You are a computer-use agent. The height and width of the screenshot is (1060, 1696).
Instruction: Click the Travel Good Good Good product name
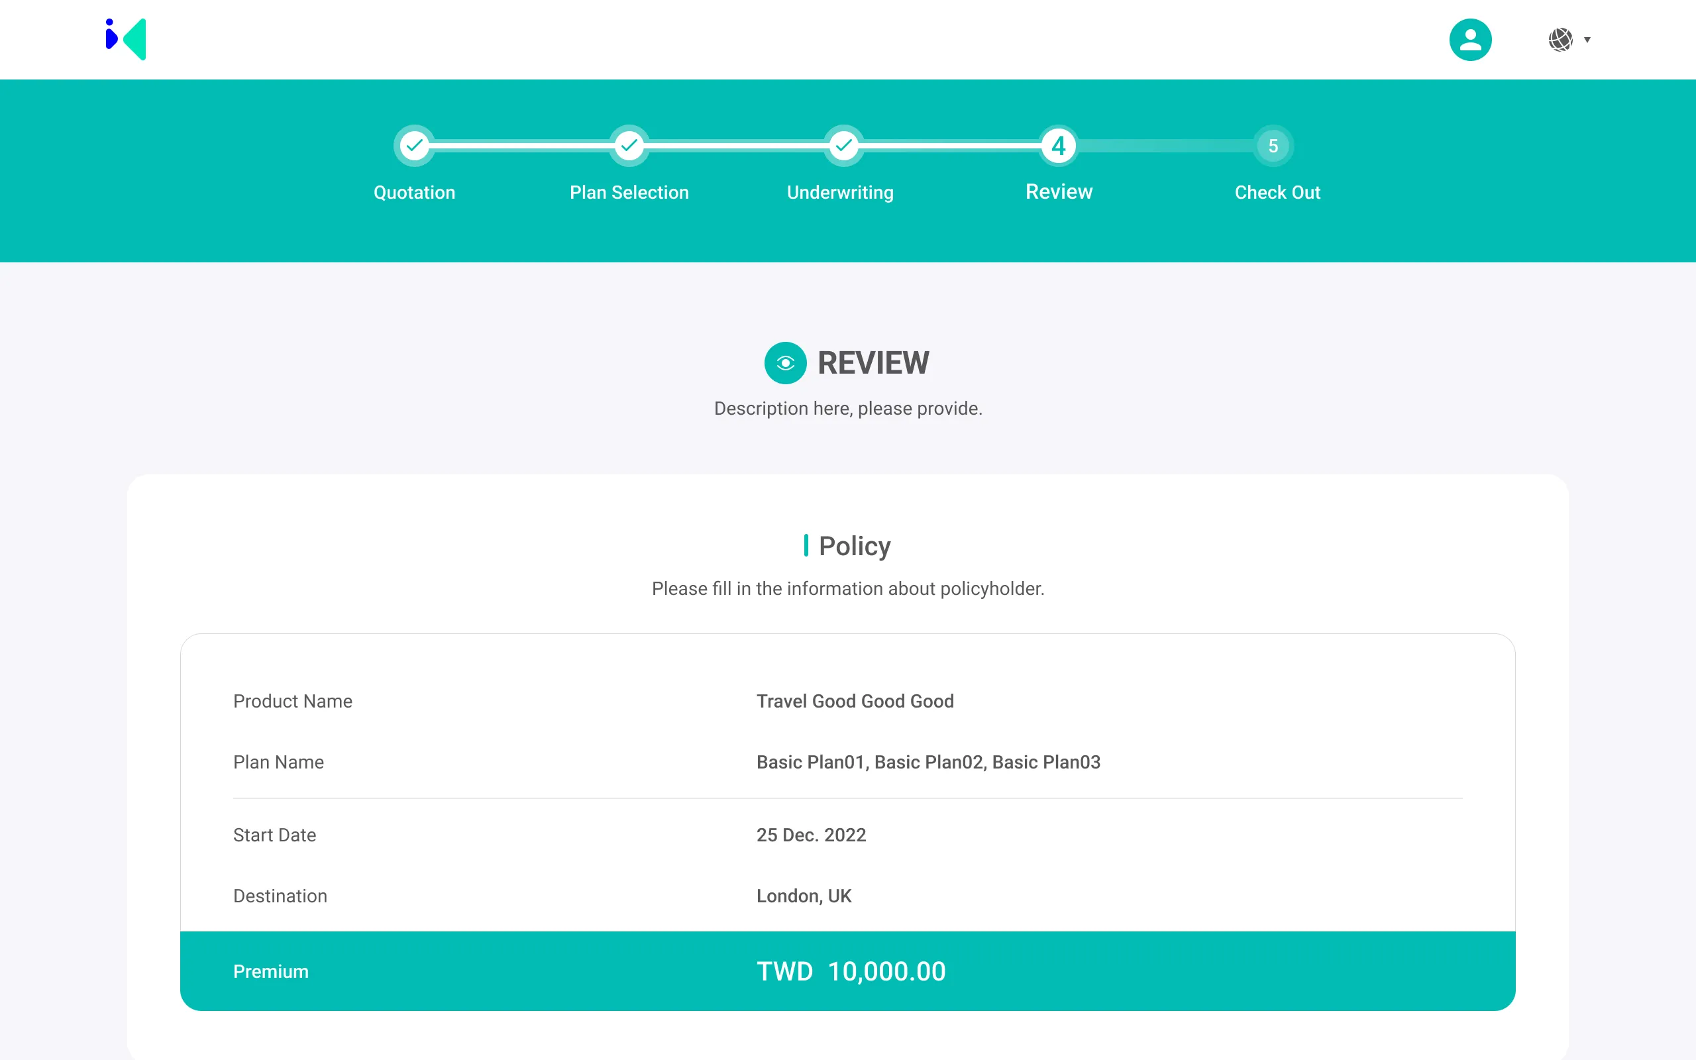(x=855, y=701)
